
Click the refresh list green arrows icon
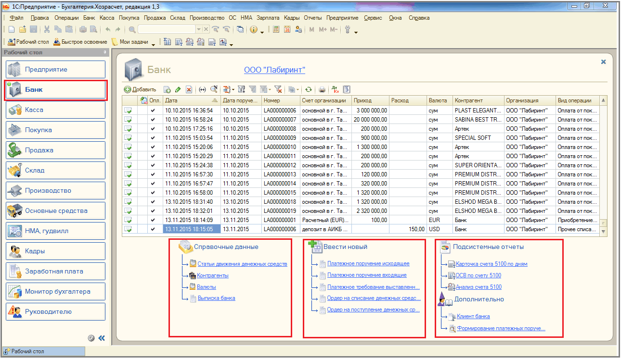pyautogui.click(x=309, y=89)
